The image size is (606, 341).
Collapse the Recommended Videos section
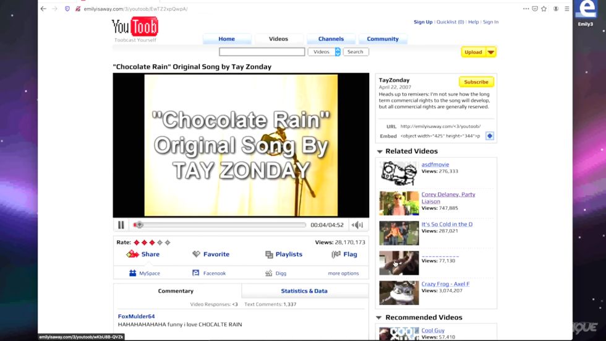pos(378,318)
